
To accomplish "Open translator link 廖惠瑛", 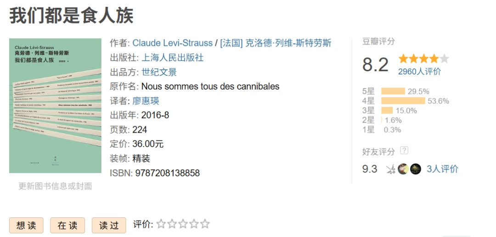I will (x=146, y=101).
